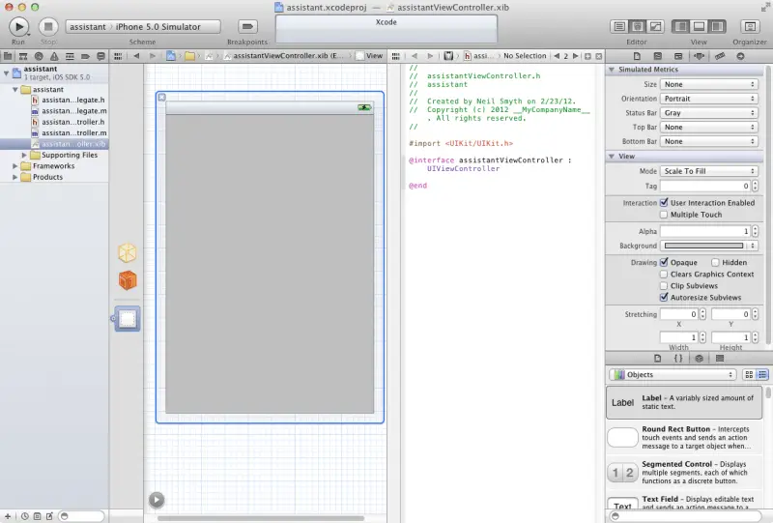This screenshot has height=523, width=773.
Task: Switch the object library to list view
Action: 762,374
